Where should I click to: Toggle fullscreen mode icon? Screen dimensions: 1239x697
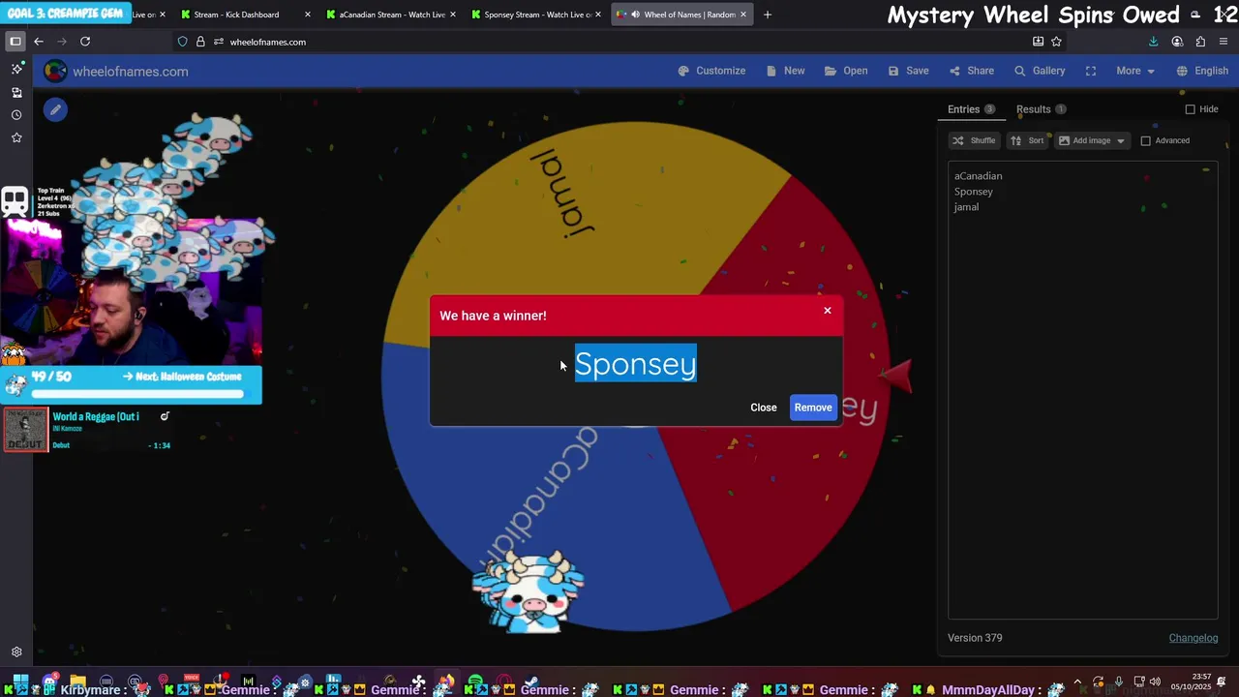[x=1091, y=71]
